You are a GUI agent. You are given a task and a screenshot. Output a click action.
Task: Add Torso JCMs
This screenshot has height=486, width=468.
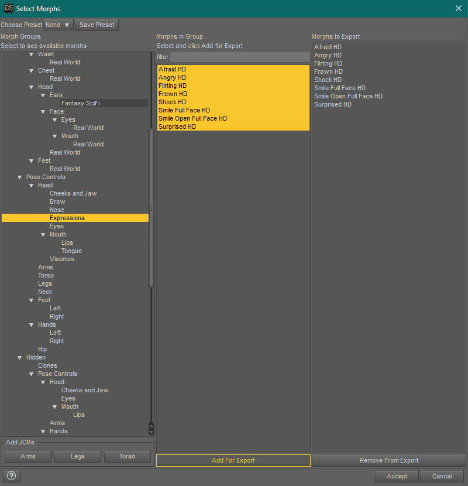tap(127, 456)
